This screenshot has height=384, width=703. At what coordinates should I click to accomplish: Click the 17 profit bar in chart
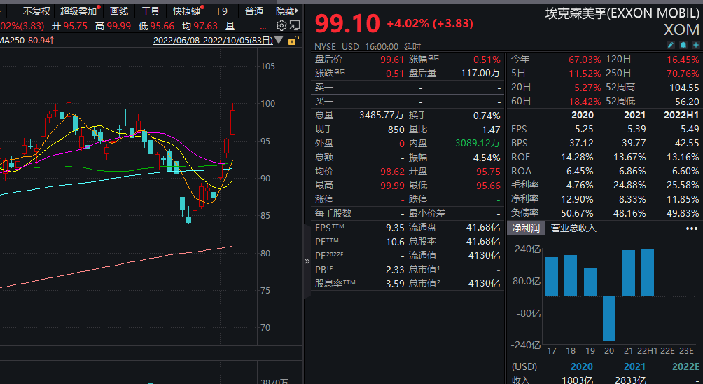click(552, 277)
